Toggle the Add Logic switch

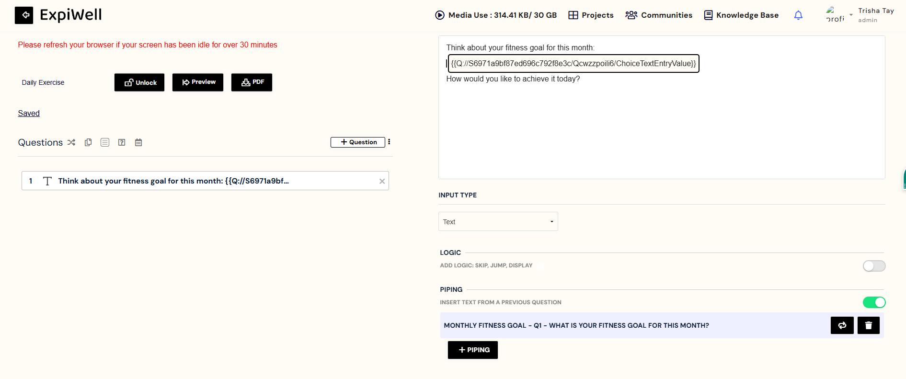[874, 266]
